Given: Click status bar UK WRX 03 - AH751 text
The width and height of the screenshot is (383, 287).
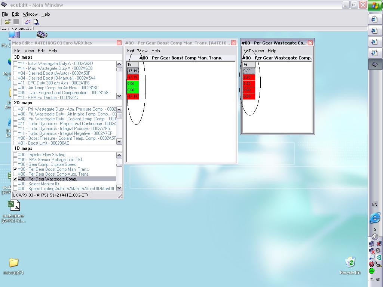Looking at the screenshot, I should click(50, 195).
